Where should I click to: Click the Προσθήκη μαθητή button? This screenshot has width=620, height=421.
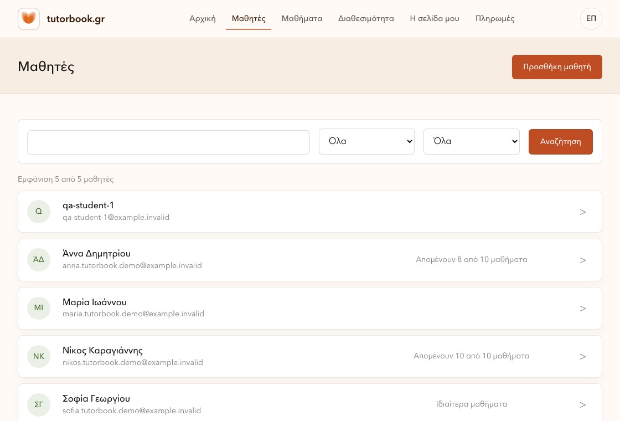(x=557, y=67)
